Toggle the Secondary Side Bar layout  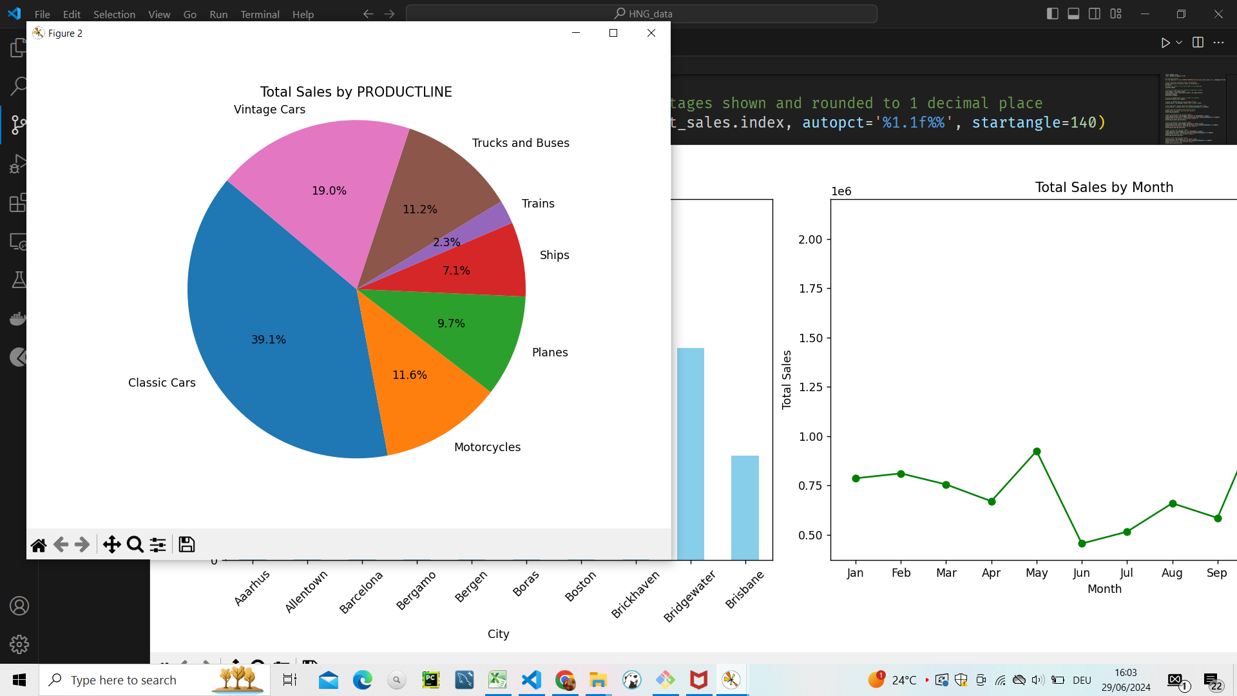[x=1095, y=14]
